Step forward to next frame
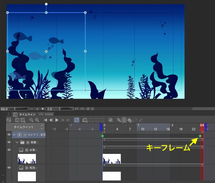215x183 pixels. pos(63,120)
